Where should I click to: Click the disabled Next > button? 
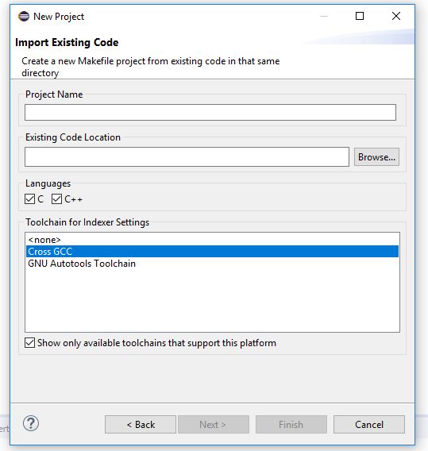pos(214,424)
